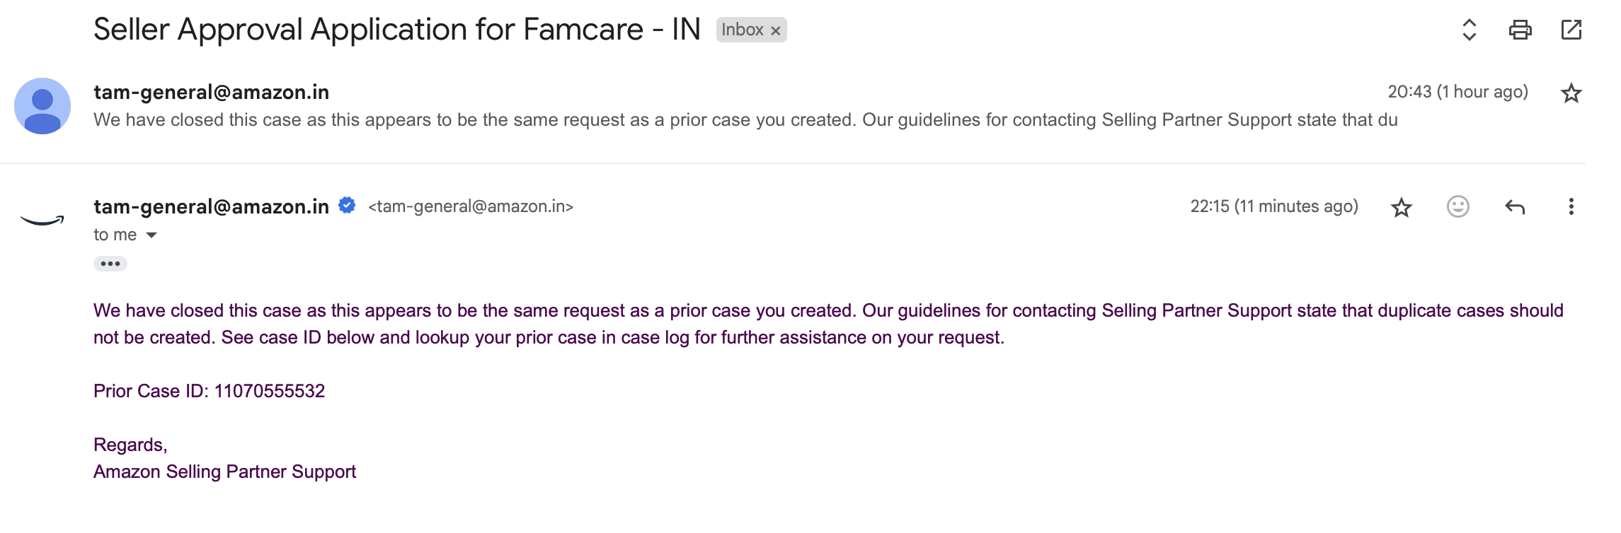Add an emoji reaction to the message
Viewport: 1621px width, 533px height.
point(1457,206)
